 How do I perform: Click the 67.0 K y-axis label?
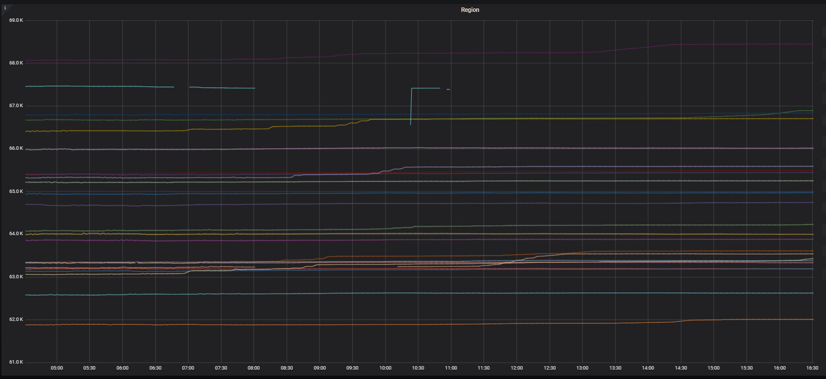coord(16,106)
